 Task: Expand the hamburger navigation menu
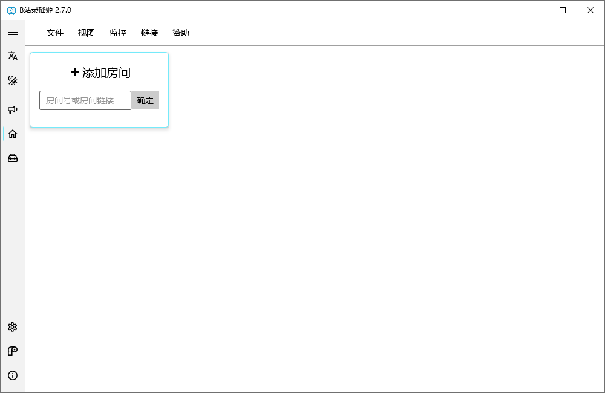point(13,33)
